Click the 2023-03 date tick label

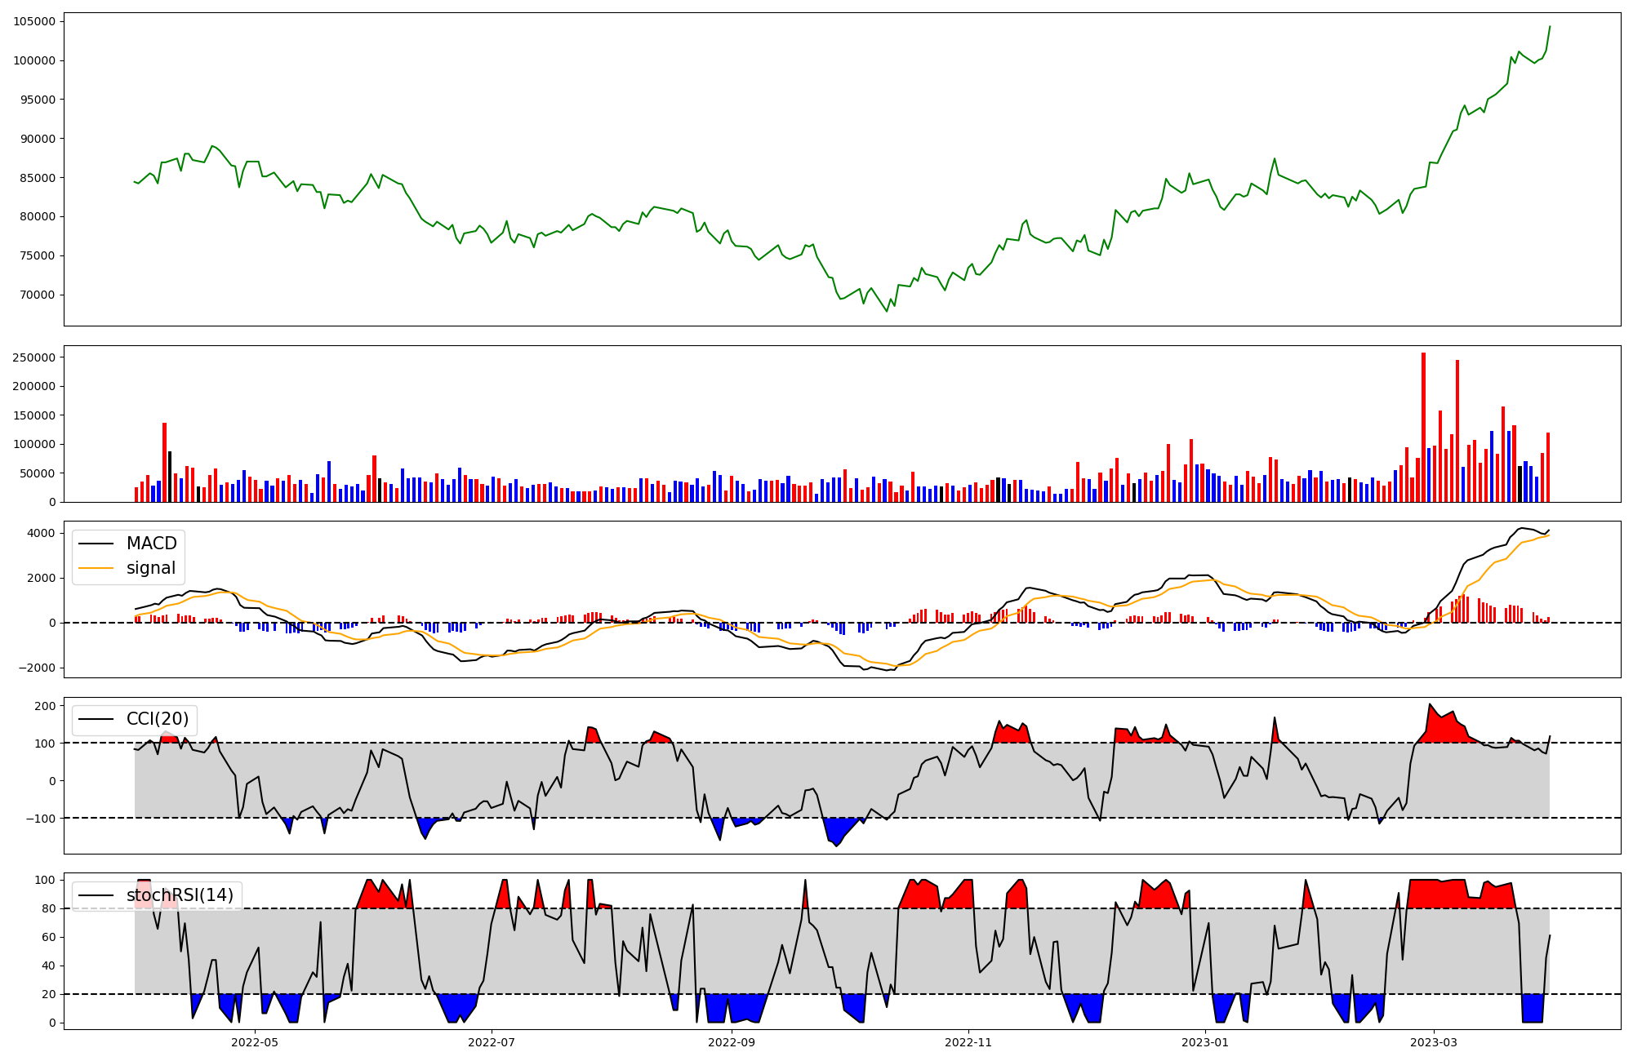[x=1434, y=1042]
